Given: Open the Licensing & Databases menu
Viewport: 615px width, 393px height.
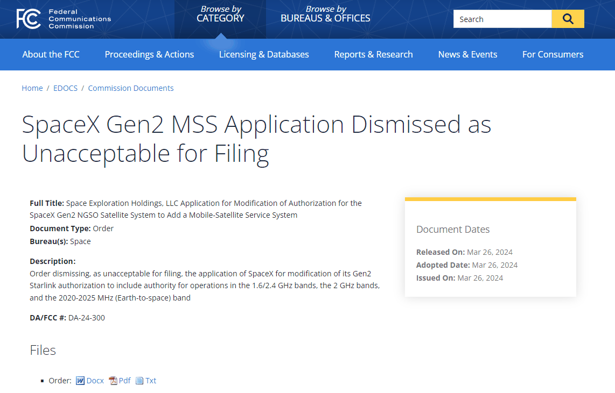Looking at the screenshot, I should [x=264, y=54].
